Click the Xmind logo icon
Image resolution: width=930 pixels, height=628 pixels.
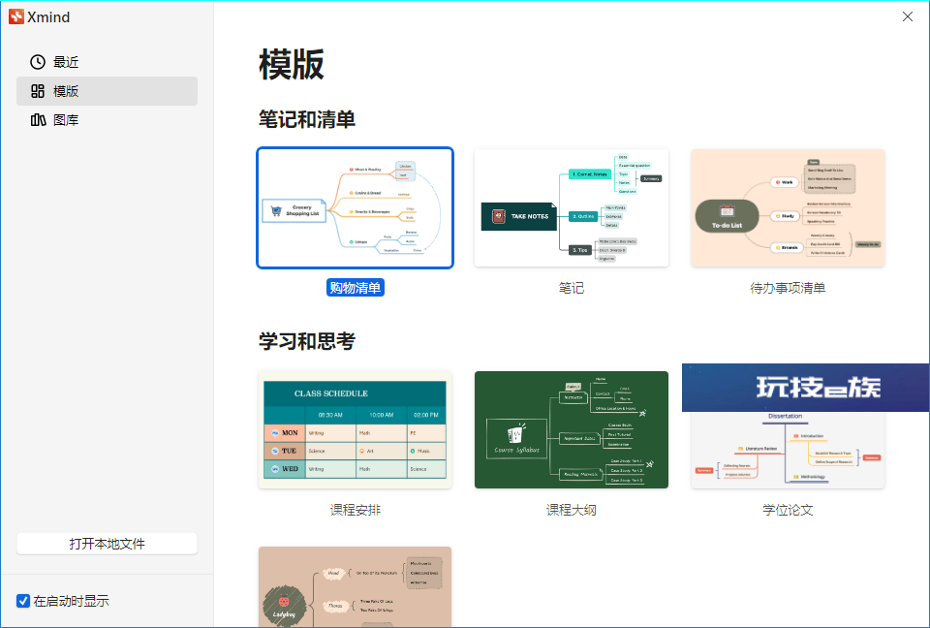tap(16, 16)
